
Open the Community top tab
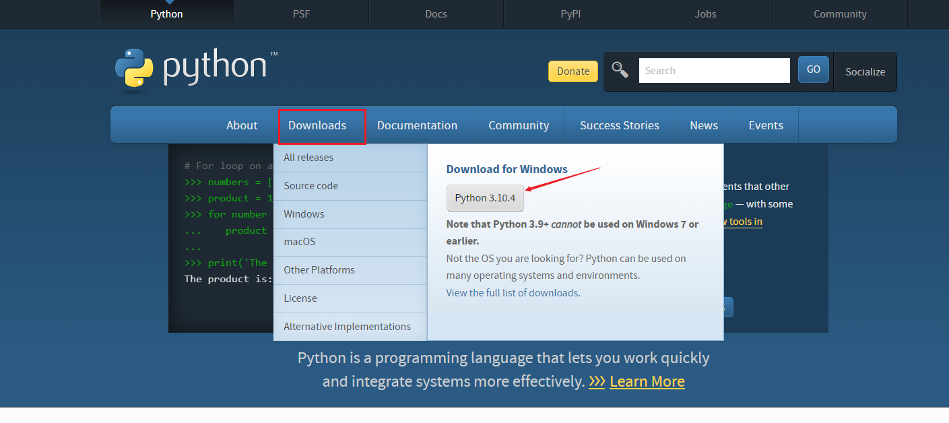840,13
